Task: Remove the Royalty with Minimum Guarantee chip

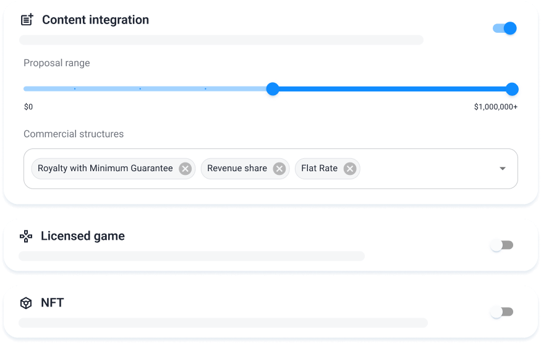Action: [x=185, y=169]
